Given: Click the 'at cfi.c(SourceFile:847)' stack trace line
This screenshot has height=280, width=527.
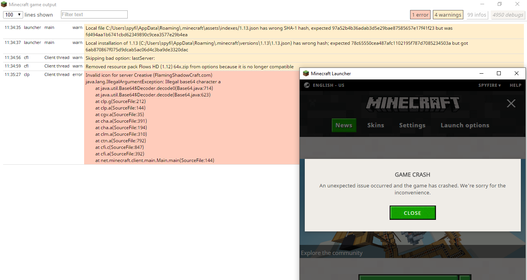Looking at the screenshot, I should point(120,147).
